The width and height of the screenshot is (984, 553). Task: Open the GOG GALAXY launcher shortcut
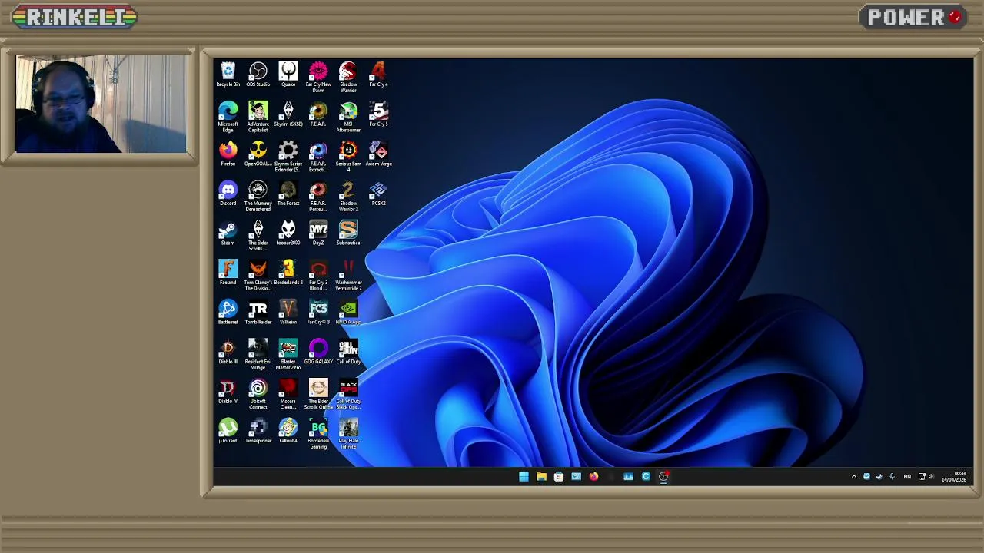click(x=318, y=350)
